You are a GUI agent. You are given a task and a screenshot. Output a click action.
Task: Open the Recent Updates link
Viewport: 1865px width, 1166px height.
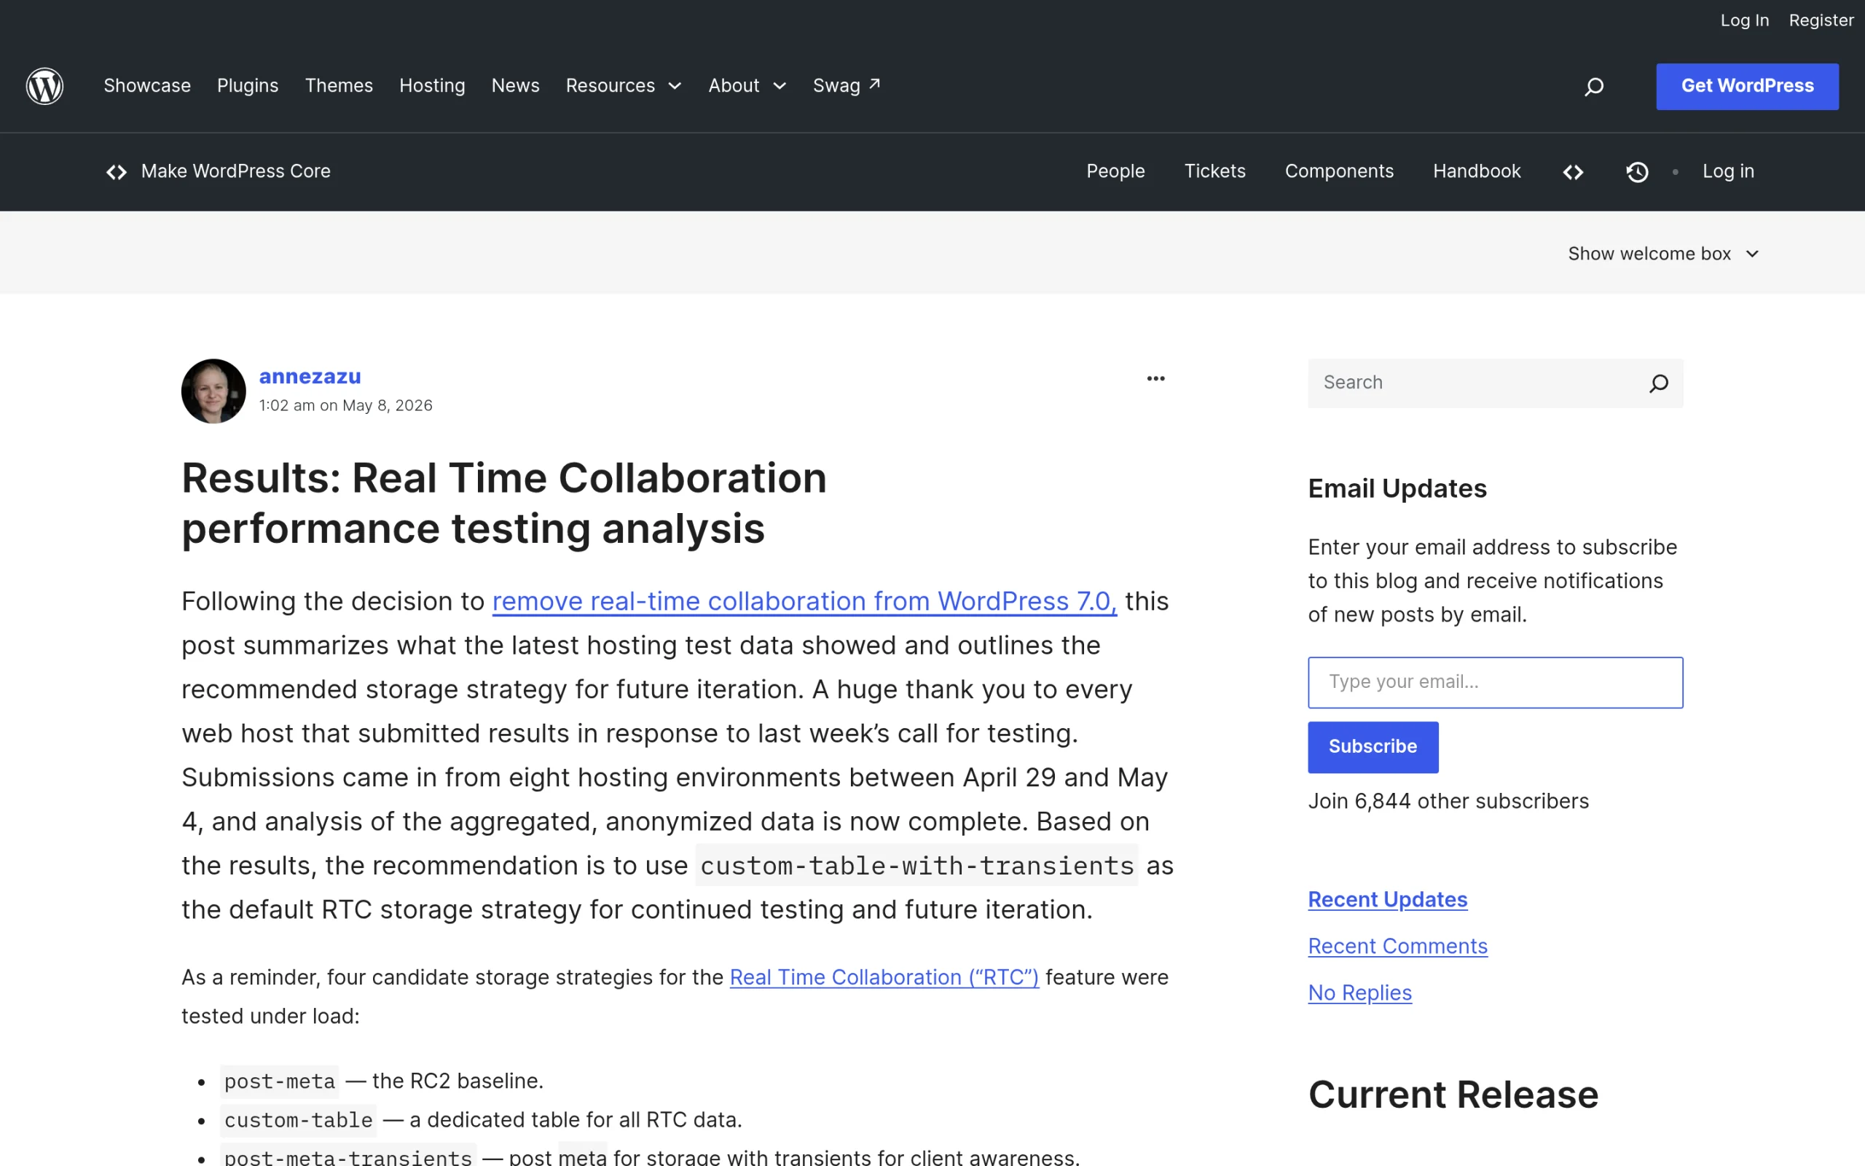coord(1387,900)
